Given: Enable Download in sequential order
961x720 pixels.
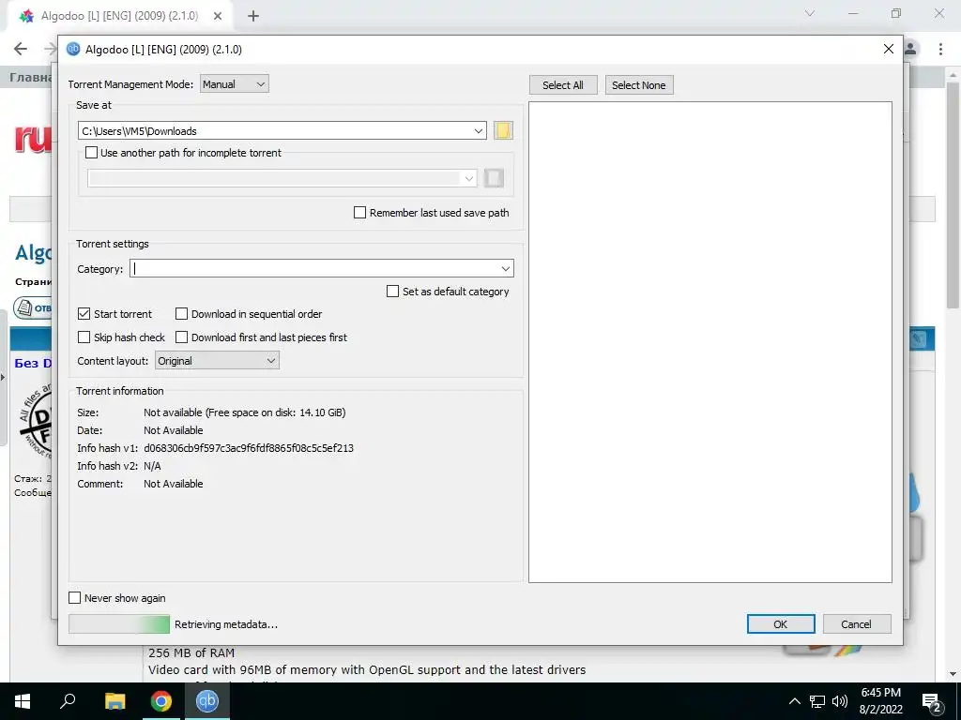Looking at the screenshot, I should coord(181,314).
